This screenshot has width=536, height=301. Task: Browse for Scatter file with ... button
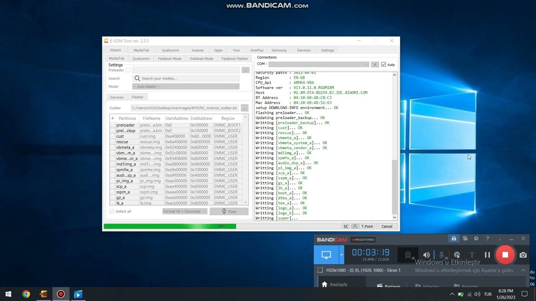click(245, 108)
